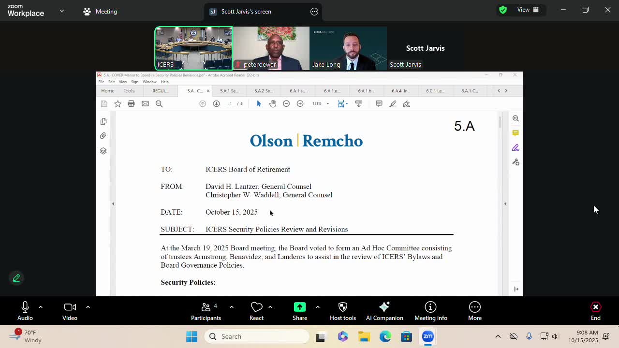The height and width of the screenshot is (348, 619).
Task: Toggle the camera Video button
Action: 70,311
